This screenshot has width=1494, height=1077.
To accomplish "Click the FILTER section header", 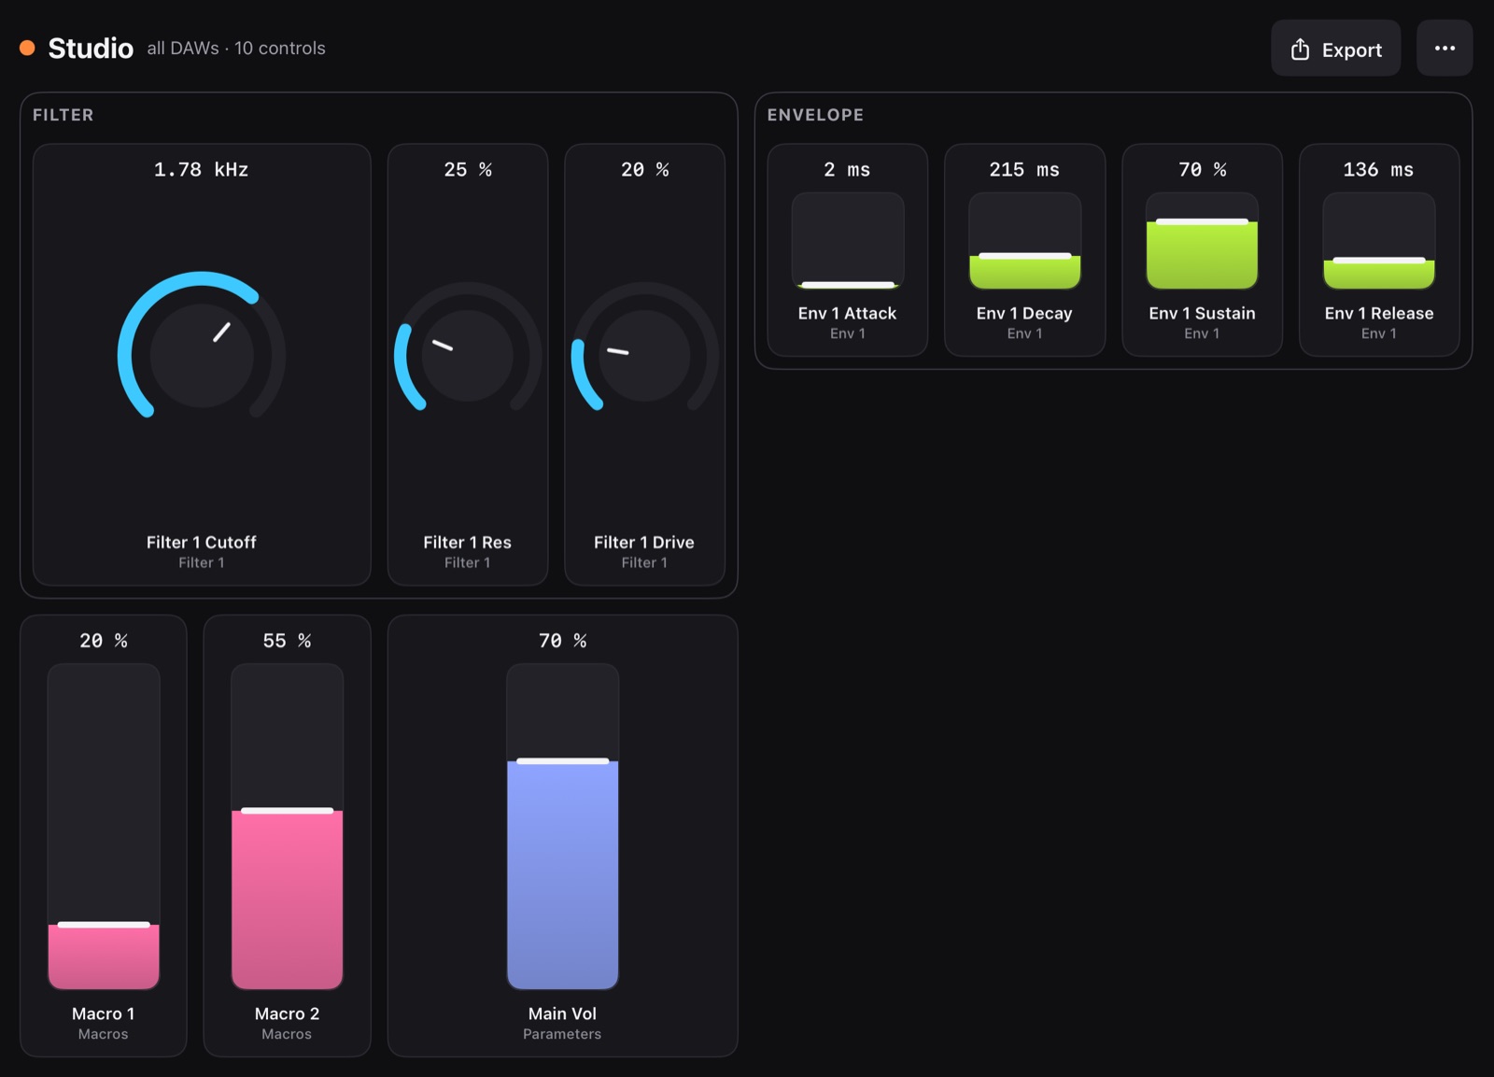I will pyautogui.click(x=63, y=115).
